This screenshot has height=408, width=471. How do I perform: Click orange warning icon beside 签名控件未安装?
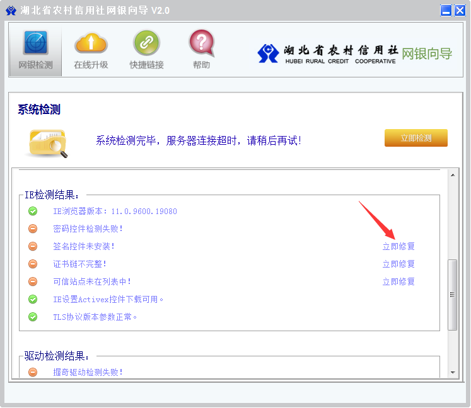(33, 247)
